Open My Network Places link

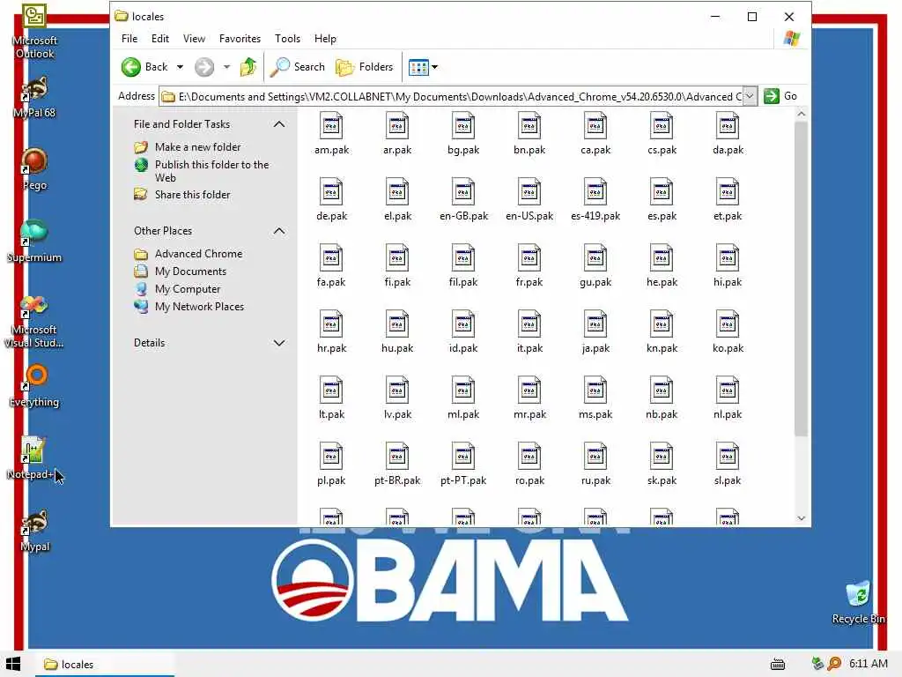point(199,307)
